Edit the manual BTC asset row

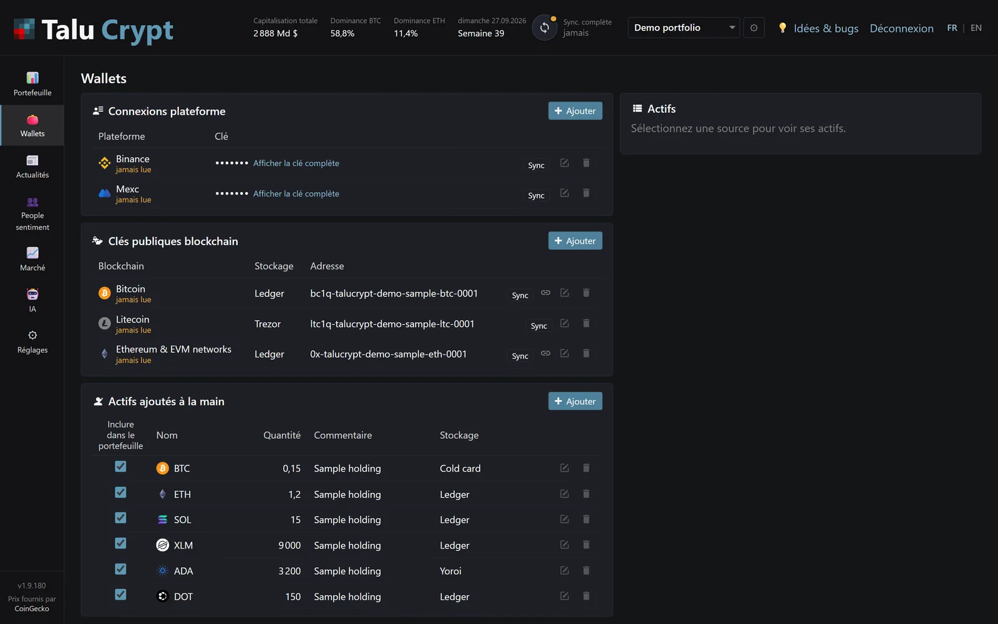564,468
